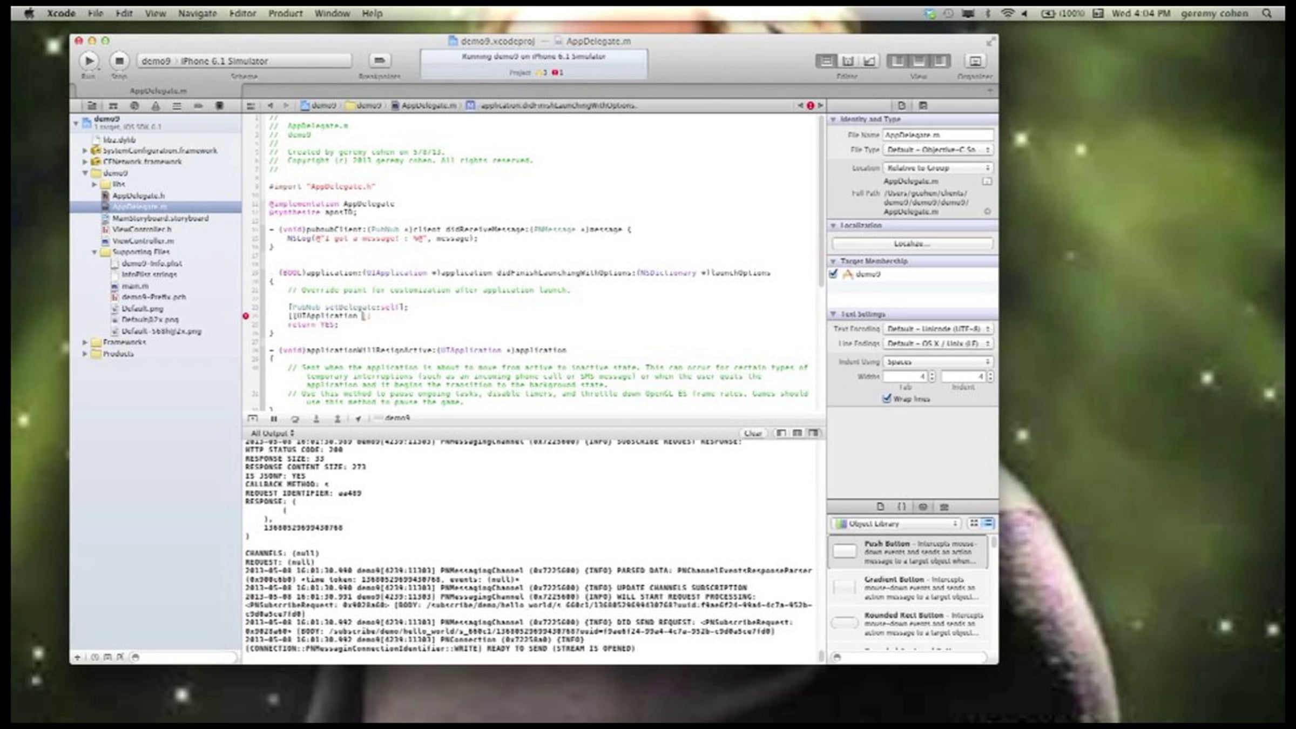
Task: Select ViewController.m in project navigator
Action: pos(143,241)
